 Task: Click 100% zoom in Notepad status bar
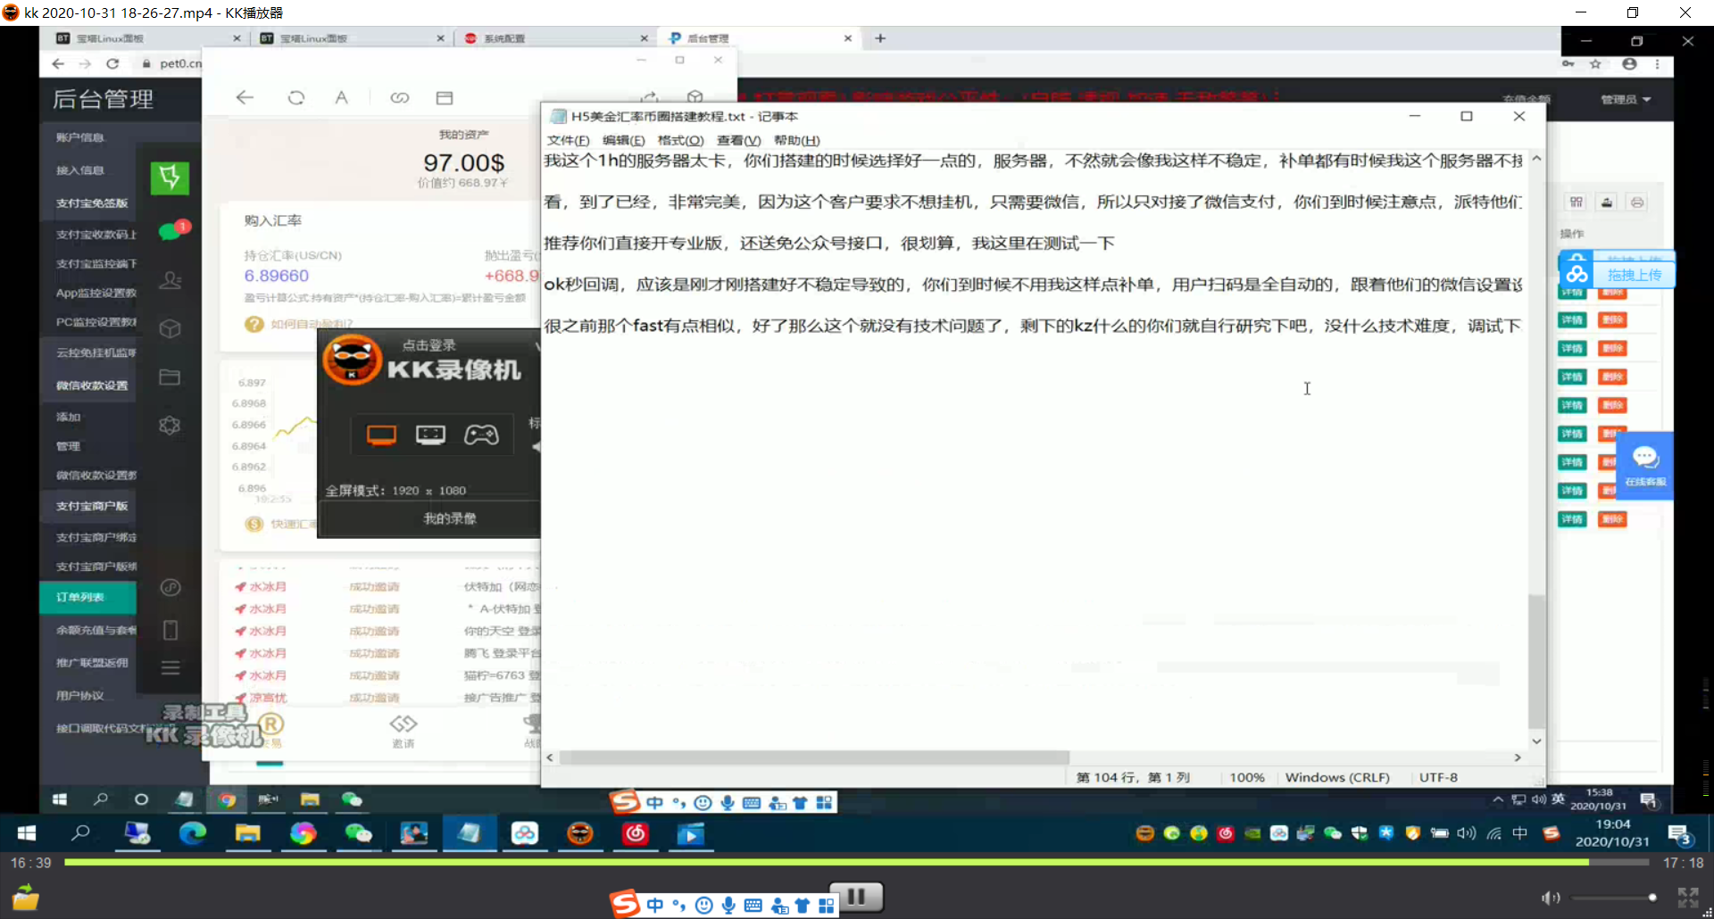click(1247, 777)
